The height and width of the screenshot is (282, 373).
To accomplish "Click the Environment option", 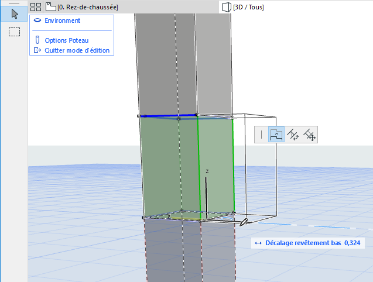I will point(62,20).
